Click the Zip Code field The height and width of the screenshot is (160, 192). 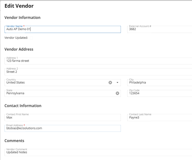pyautogui.click(x=160, y=93)
